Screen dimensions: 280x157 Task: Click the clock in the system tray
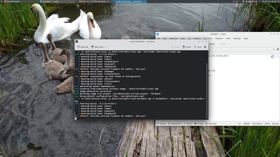pyautogui.click(x=269, y=1)
